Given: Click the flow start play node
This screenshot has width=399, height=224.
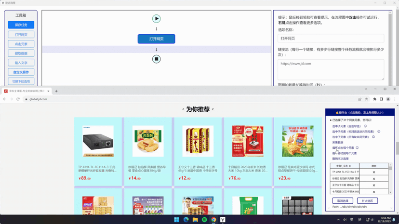Looking at the screenshot, I should click(156, 19).
